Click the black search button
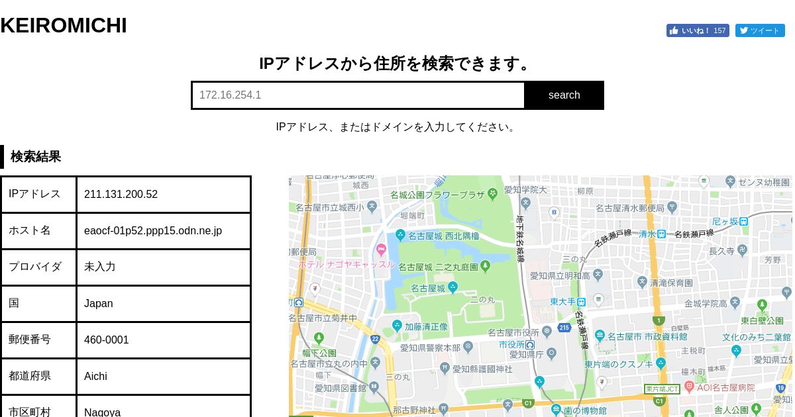This screenshot has height=417, width=795. click(564, 95)
